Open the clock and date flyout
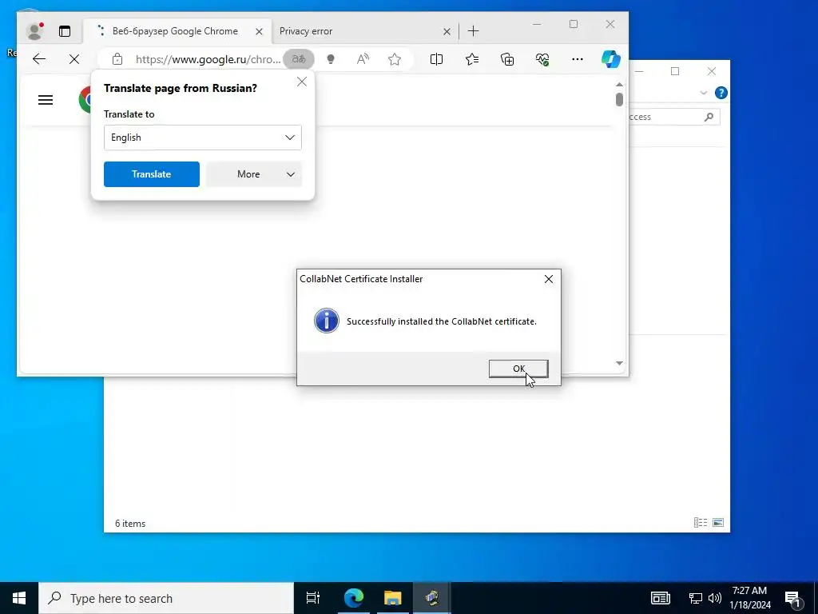This screenshot has width=818, height=614. pyautogui.click(x=749, y=598)
